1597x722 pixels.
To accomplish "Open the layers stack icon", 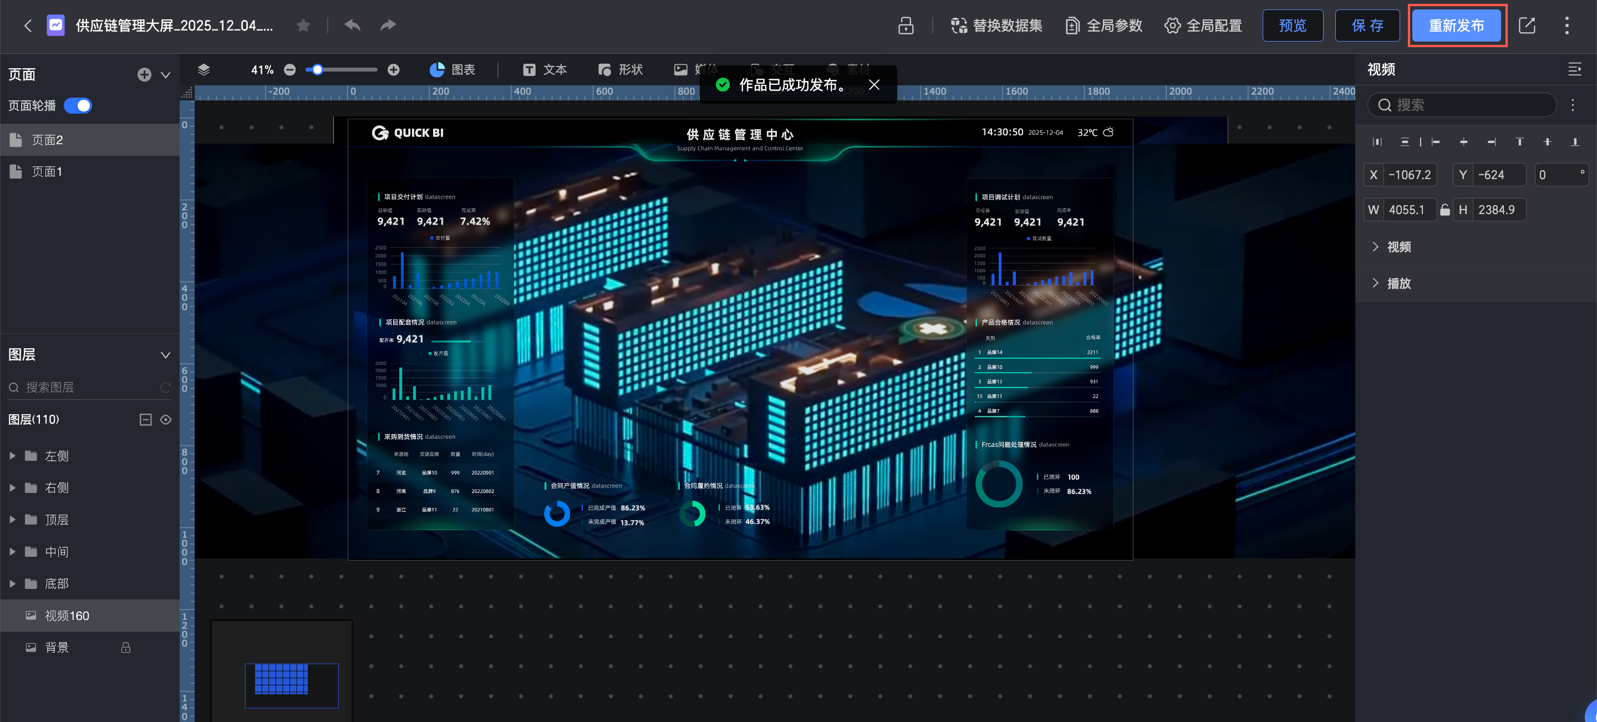I will click(204, 69).
